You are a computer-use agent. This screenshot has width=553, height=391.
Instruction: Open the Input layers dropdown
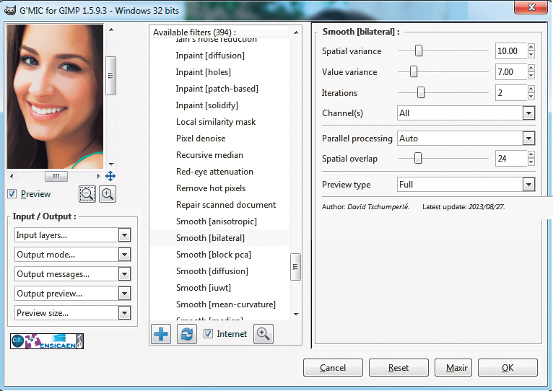(x=72, y=235)
